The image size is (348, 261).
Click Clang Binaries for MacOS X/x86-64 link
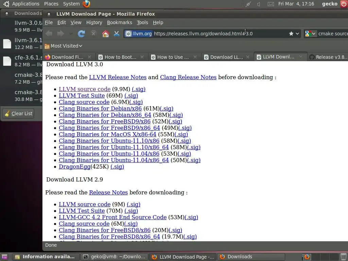click(x=107, y=134)
